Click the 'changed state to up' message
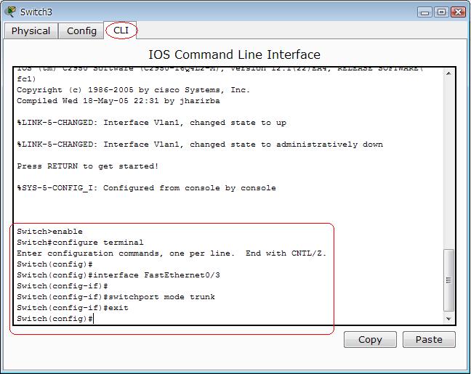 point(151,123)
